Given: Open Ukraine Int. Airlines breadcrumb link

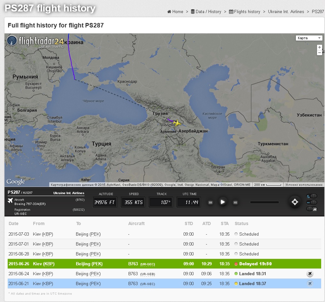Looking at the screenshot, I should coord(286,11).
